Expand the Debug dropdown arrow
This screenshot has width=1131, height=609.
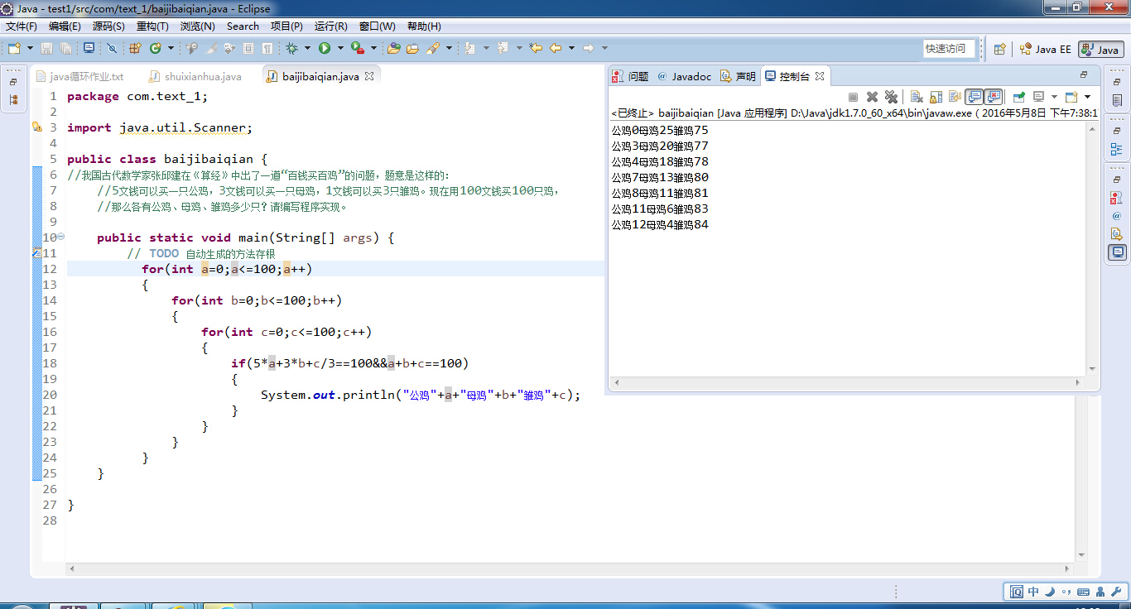pyautogui.click(x=307, y=48)
